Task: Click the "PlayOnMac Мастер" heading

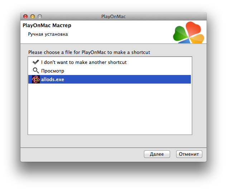Action: tap(47, 26)
